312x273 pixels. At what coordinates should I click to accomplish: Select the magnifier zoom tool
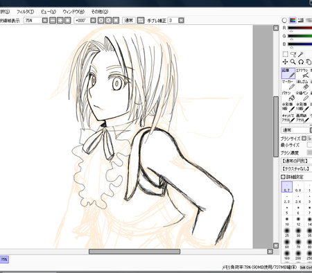293,62
